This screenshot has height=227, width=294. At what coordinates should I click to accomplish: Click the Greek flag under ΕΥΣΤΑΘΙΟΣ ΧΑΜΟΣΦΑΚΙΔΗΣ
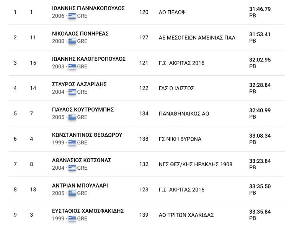click(x=72, y=218)
